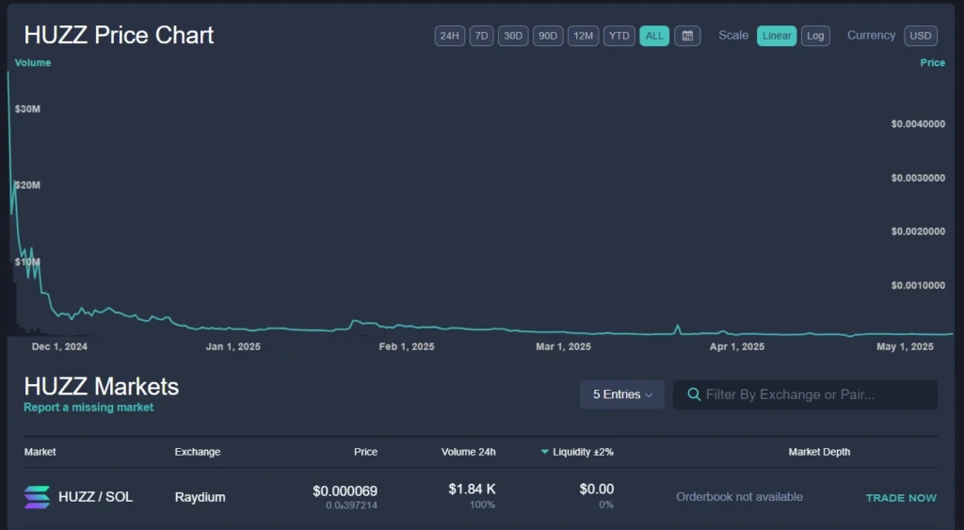The width and height of the screenshot is (964, 530).
Task: Expand the 5 Entries dropdown
Action: (622, 394)
